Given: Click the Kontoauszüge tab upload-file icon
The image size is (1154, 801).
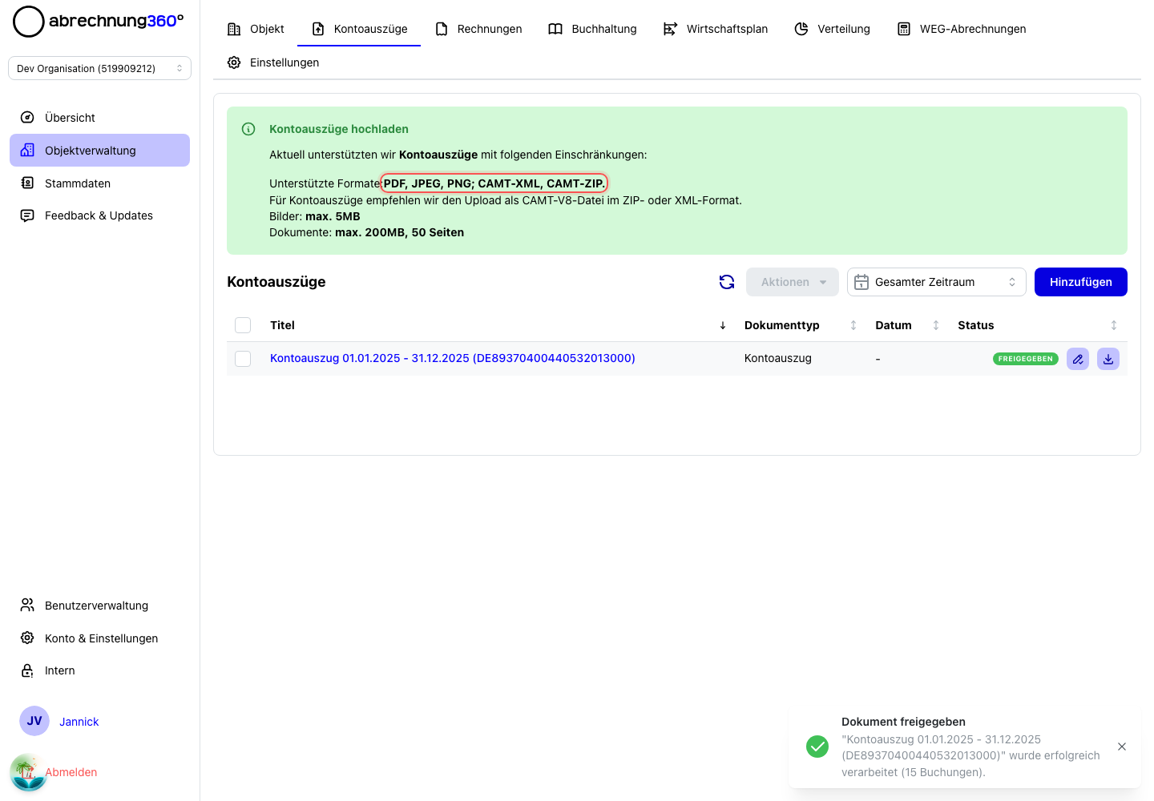Looking at the screenshot, I should 318,29.
